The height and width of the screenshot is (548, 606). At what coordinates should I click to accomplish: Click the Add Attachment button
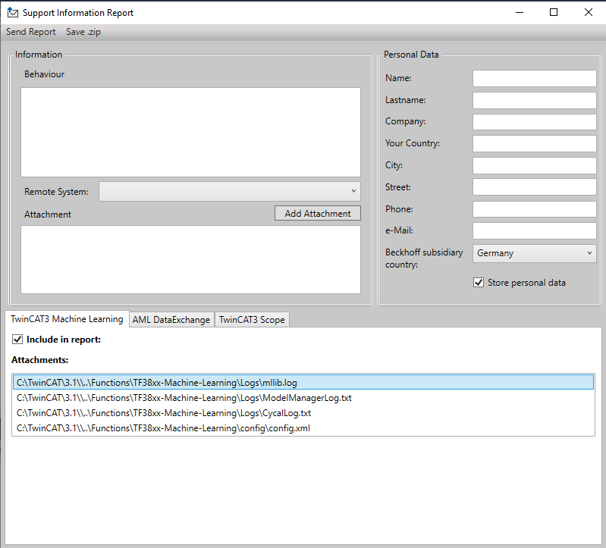pos(318,213)
